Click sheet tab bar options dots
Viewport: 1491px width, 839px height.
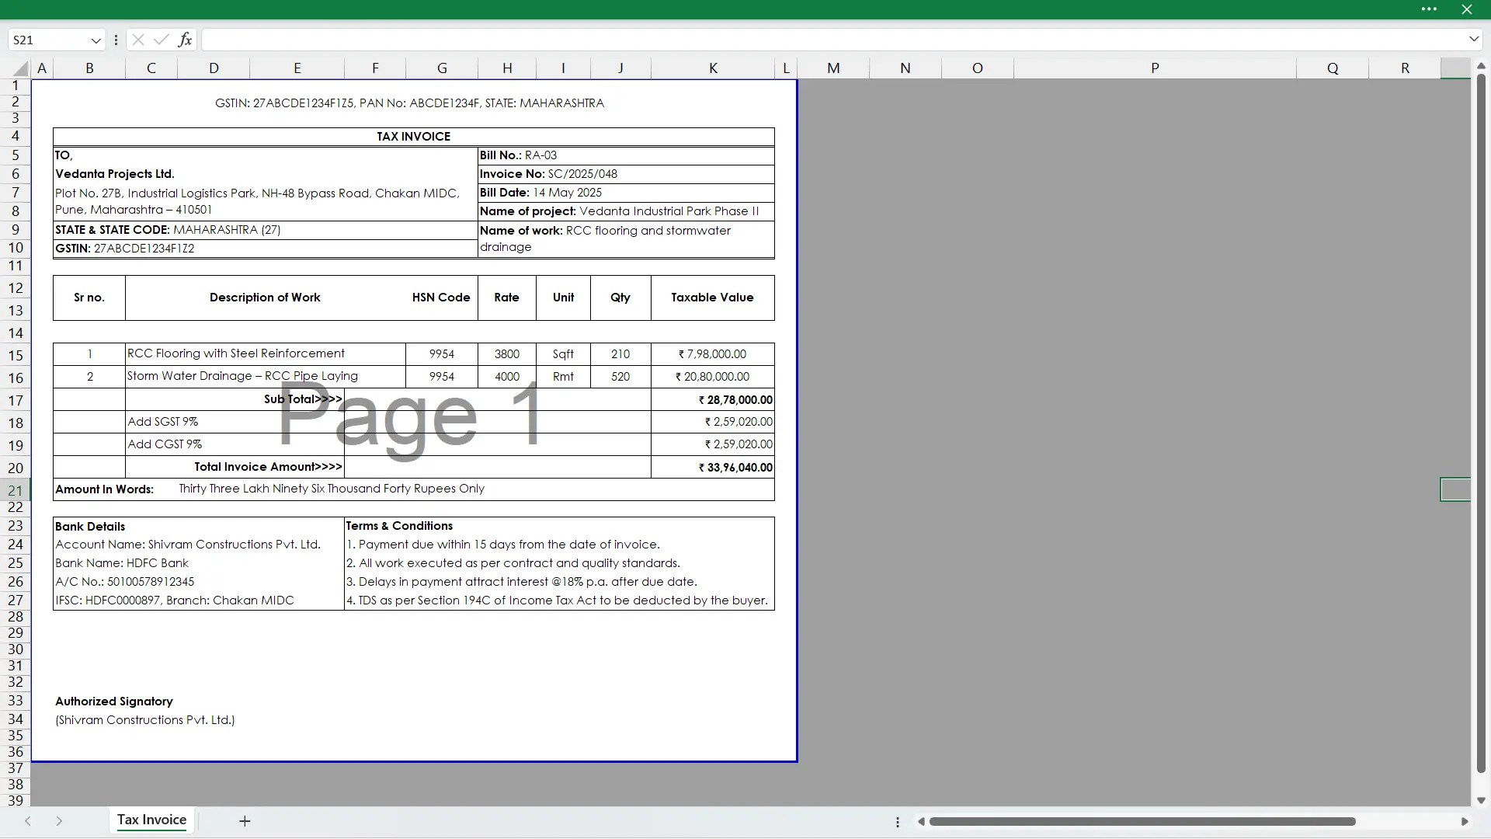coord(898,822)
